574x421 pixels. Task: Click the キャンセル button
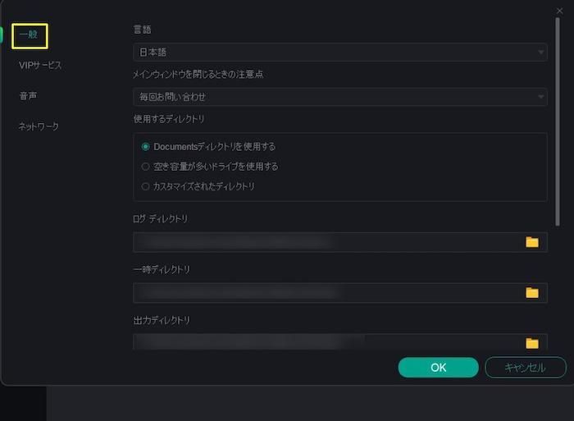click(526, 368)
